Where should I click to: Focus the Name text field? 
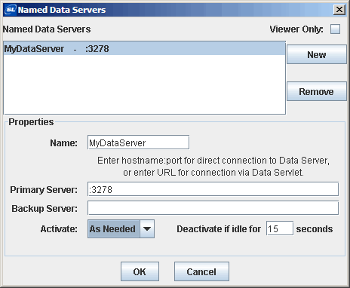tap(138, 142)
